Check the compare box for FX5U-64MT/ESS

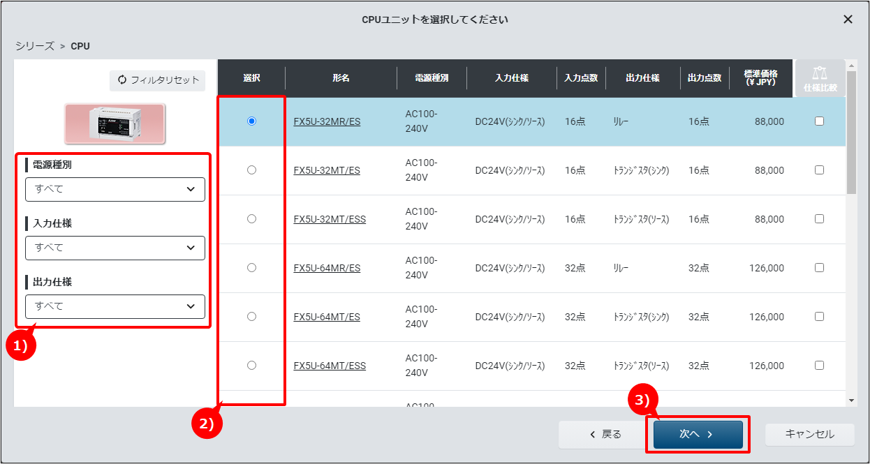pos(820,366)
